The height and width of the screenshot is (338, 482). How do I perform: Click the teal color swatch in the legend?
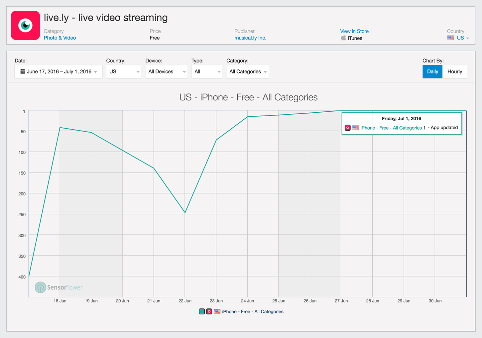pos(202,311)
